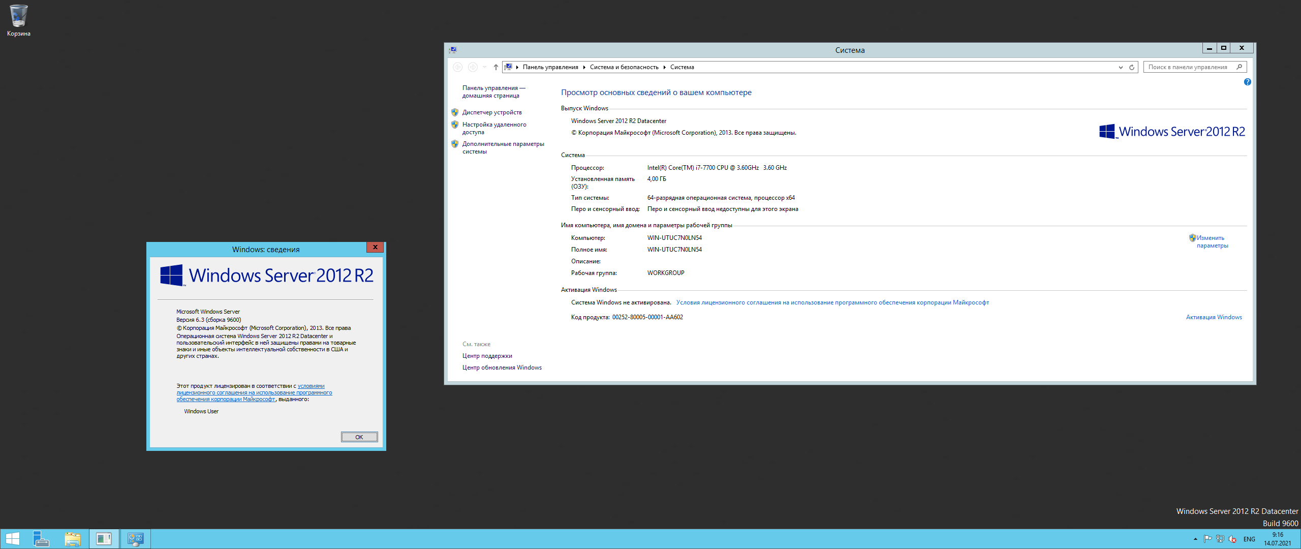Switch to the System control panel taskbar item

point(136,539)
